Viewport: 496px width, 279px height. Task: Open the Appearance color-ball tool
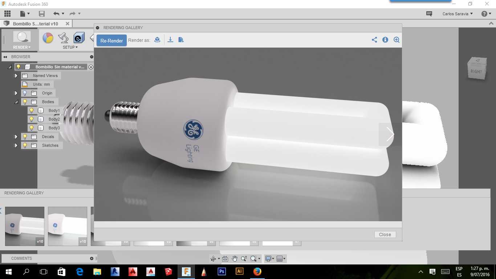click(48, 38)
